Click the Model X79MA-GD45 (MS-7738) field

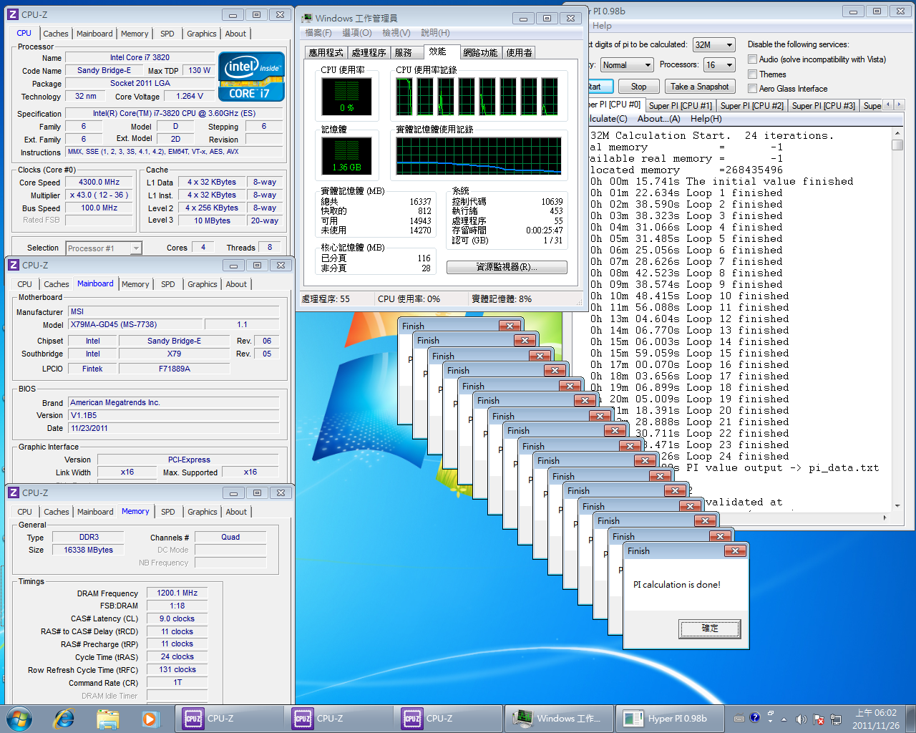[x=135, y=324]
